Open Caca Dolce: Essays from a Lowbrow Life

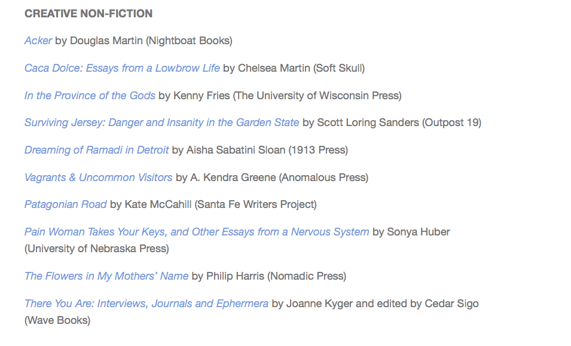[x=122, y=68]
